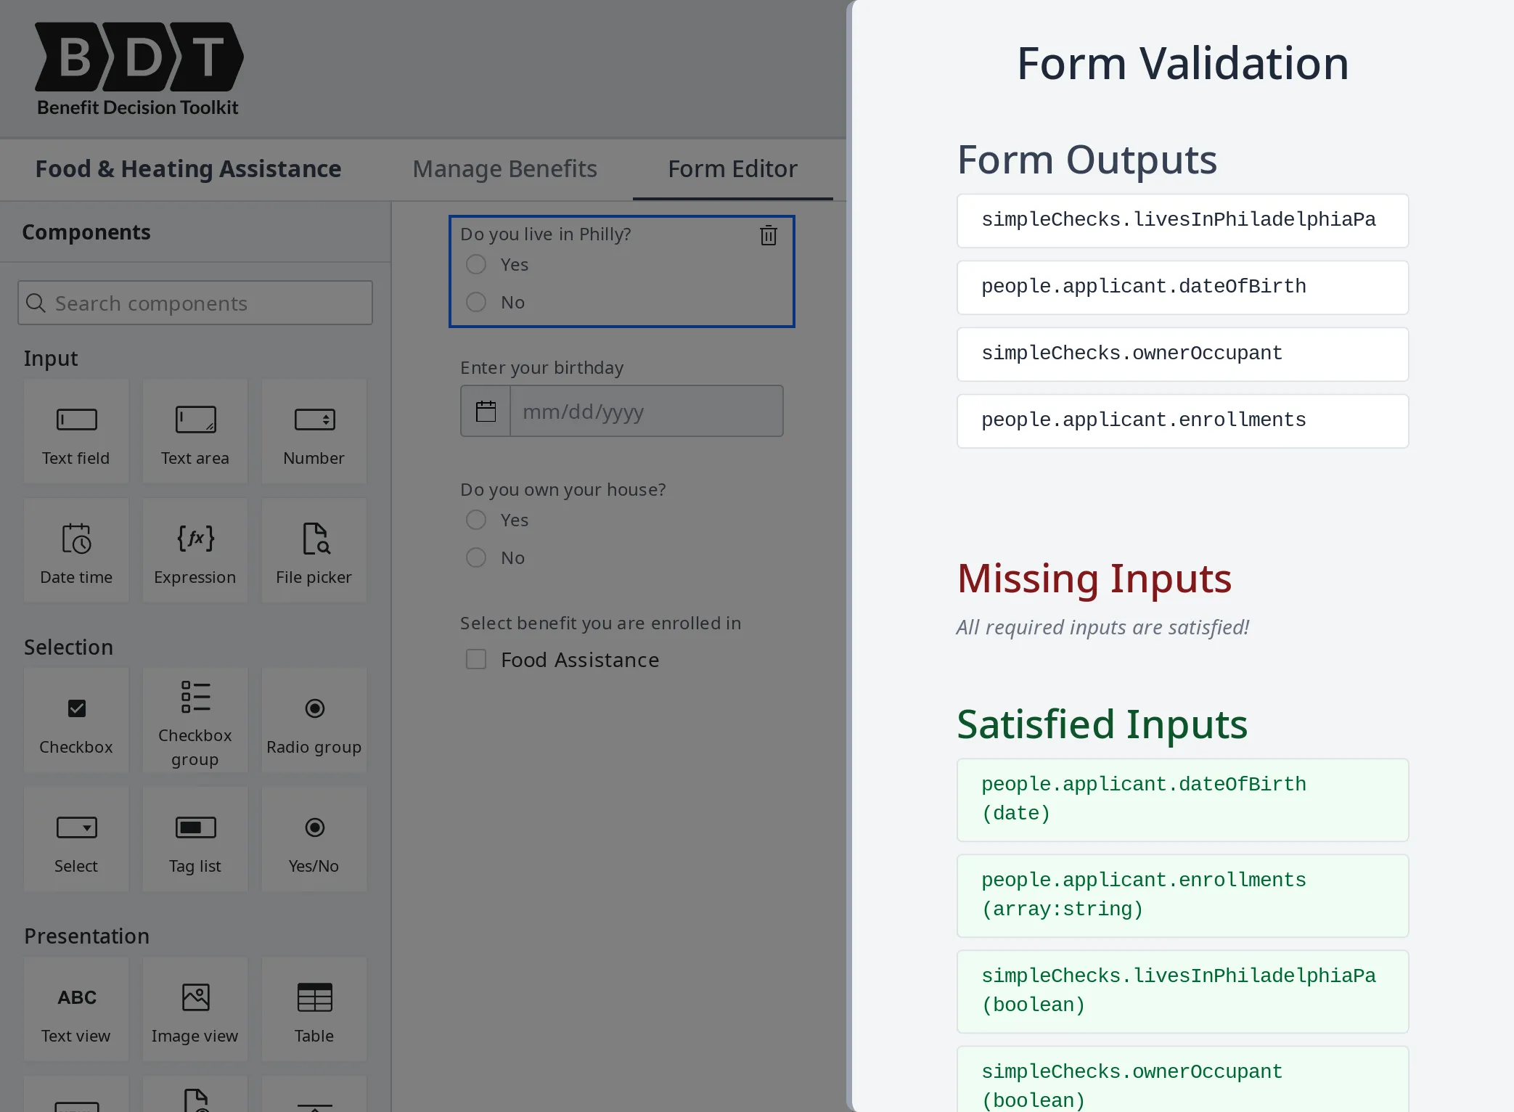Image resolution: width=1514 pixels, height=1112 pixels.
Task: Click the Search components field
Action: (x=195, y=303)
